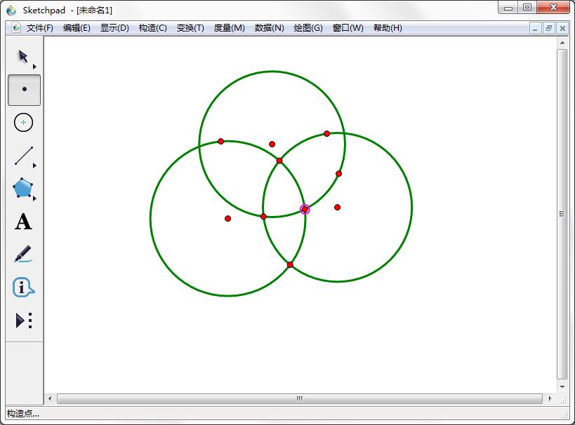Select the Polygon tool
The width and height of the screenshot is (575, 425).
tap(23, 188)
